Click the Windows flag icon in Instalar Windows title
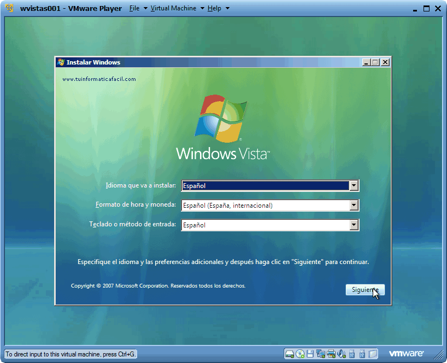The width and height of the screenshot is (447, 363). click(61, 62)
